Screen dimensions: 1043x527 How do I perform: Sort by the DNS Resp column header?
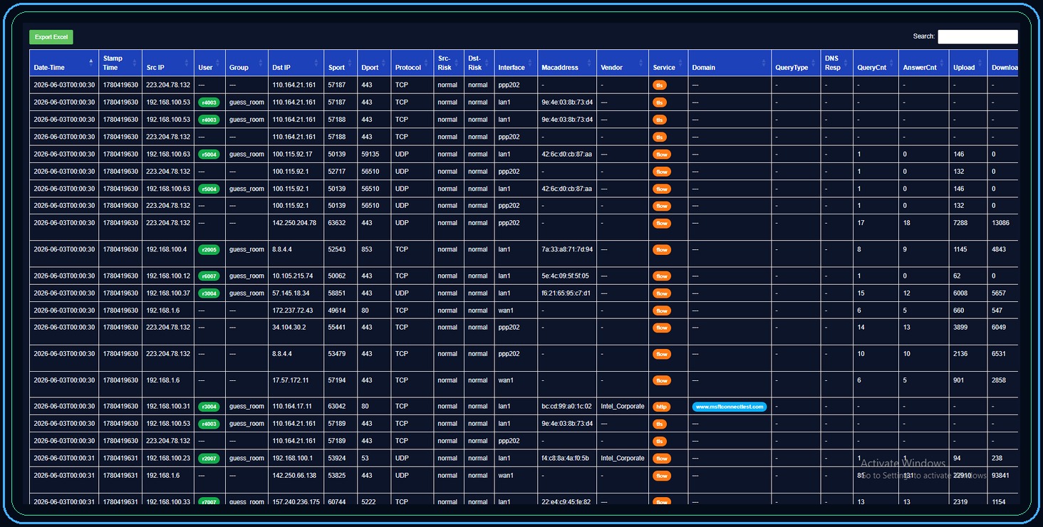pyautogui.click(x=836, y=63)
